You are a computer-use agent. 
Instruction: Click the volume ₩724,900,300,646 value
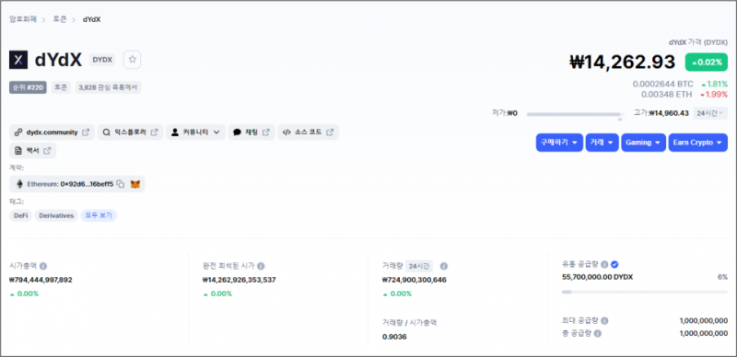click(415, 280)
